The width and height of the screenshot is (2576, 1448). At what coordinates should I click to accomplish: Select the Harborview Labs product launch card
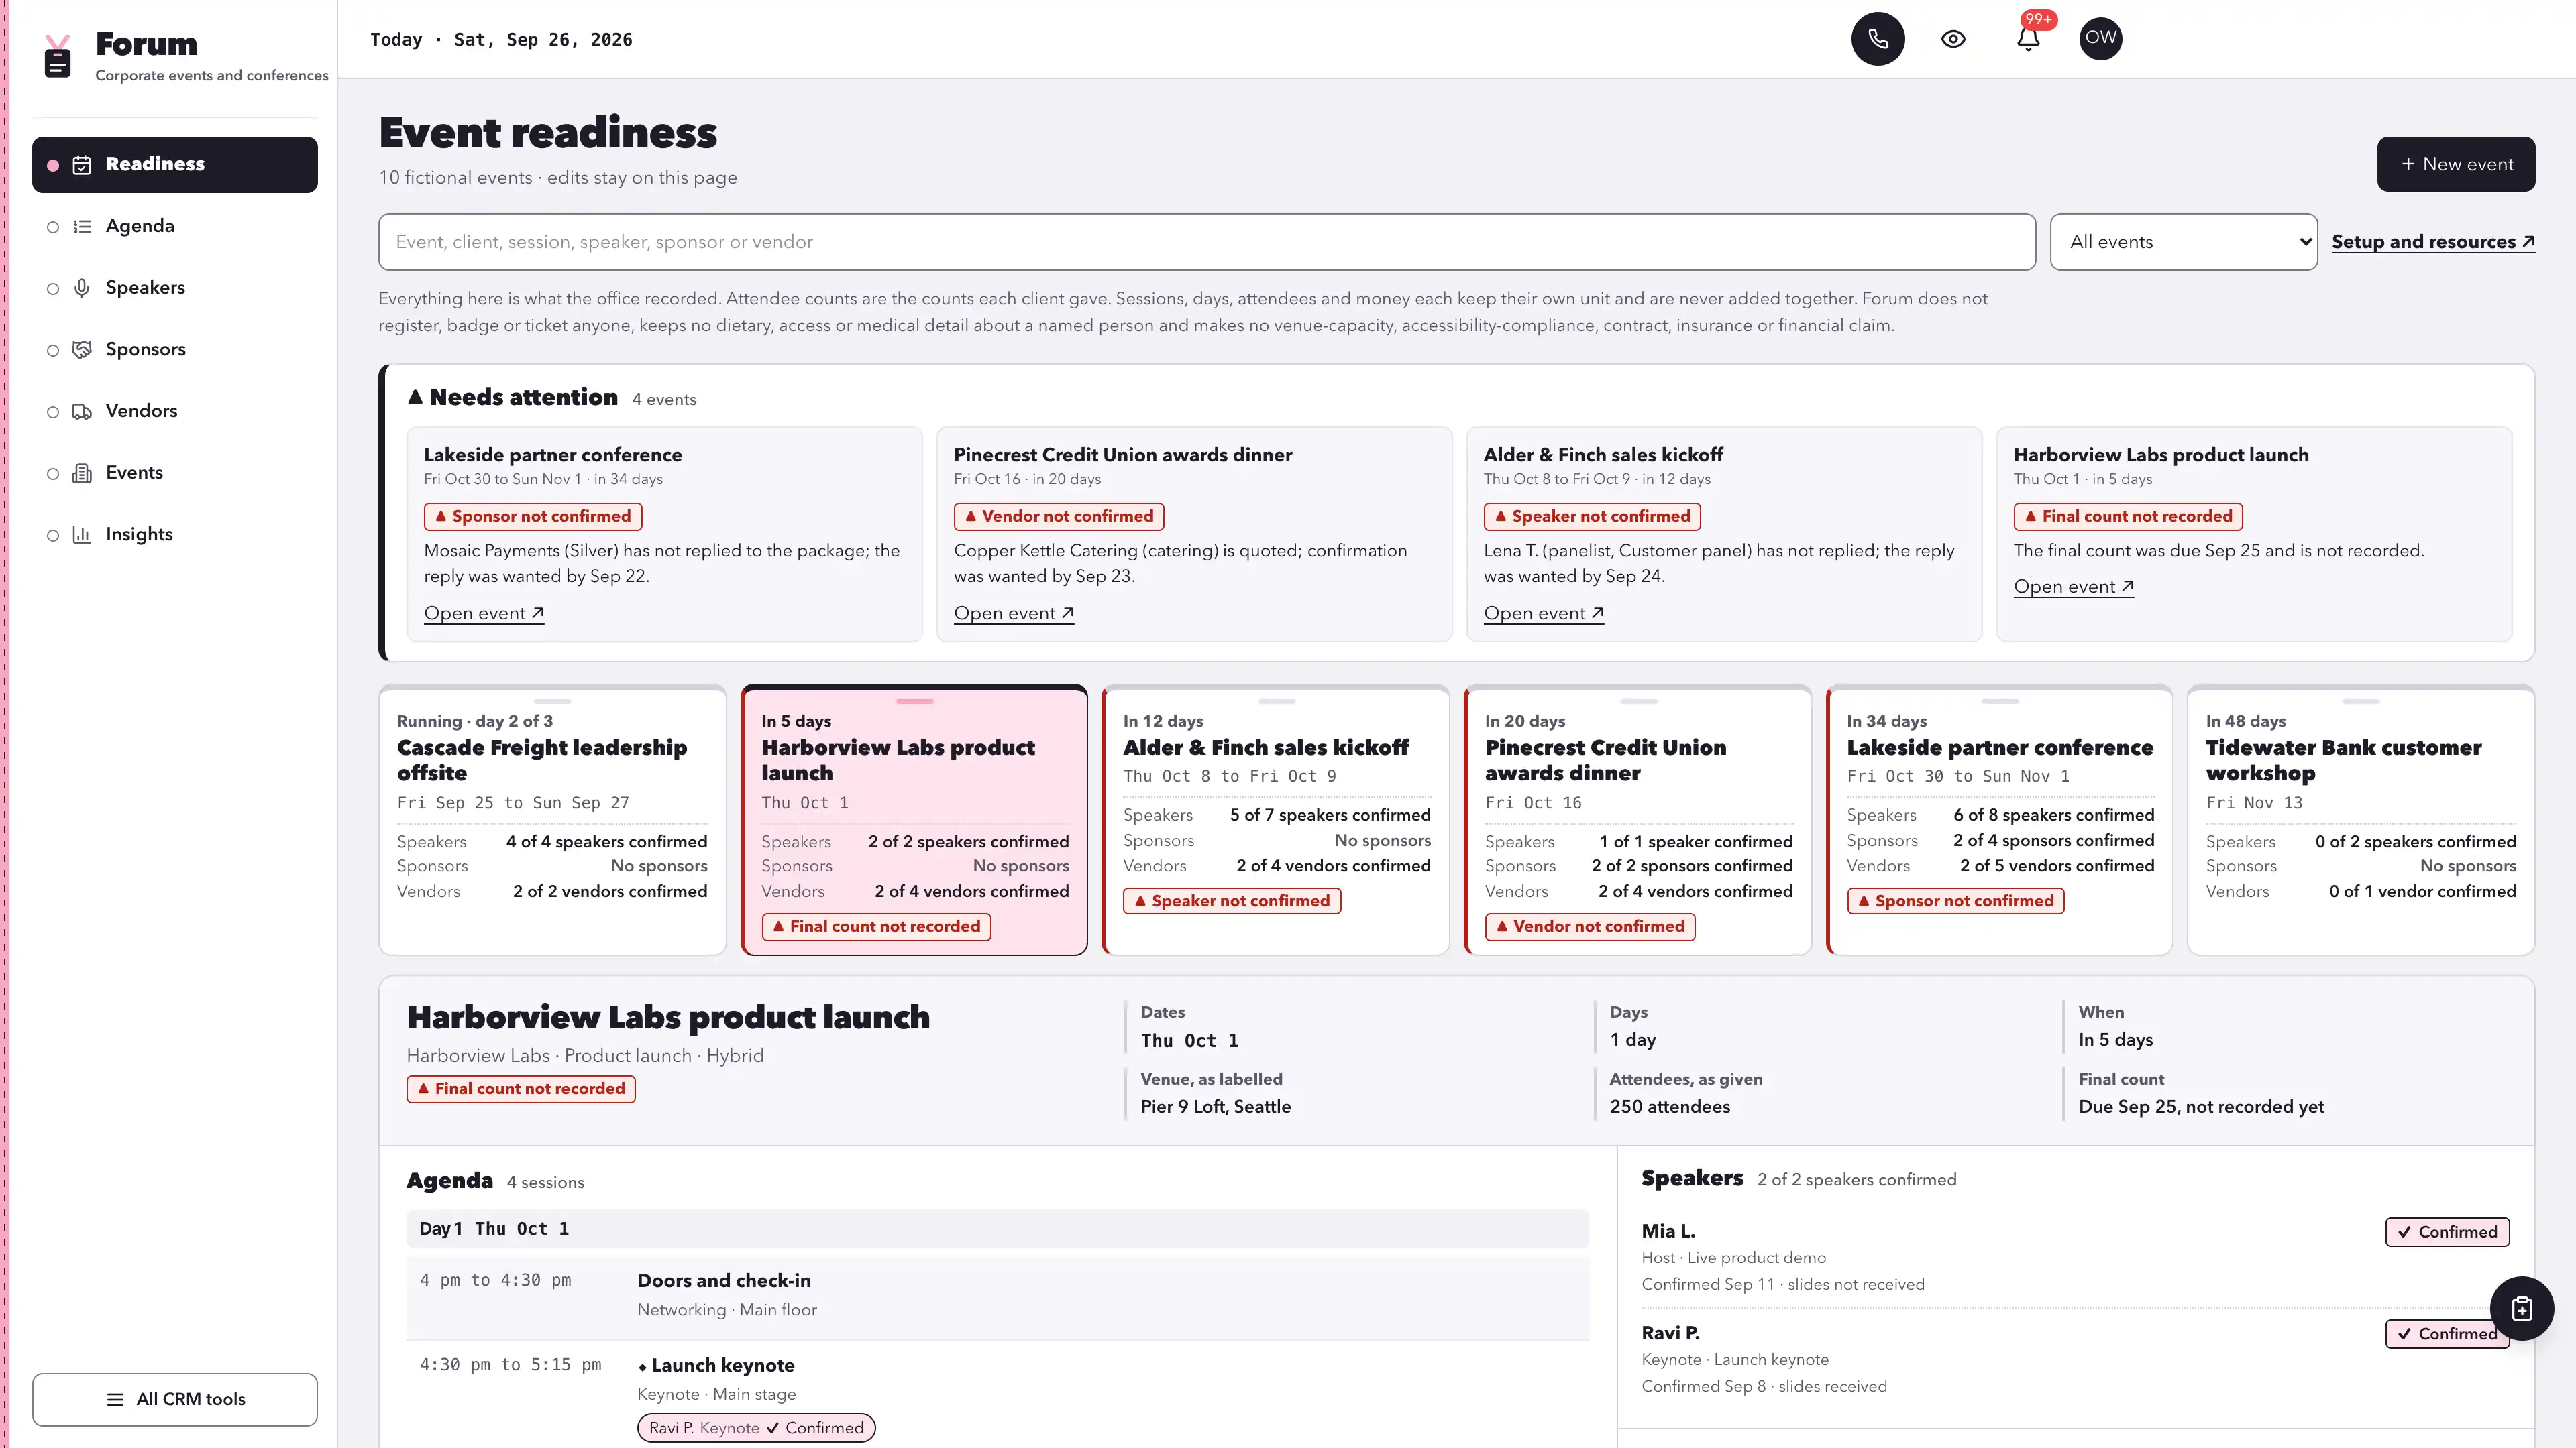pyautogui.click(x=914, y=819)
